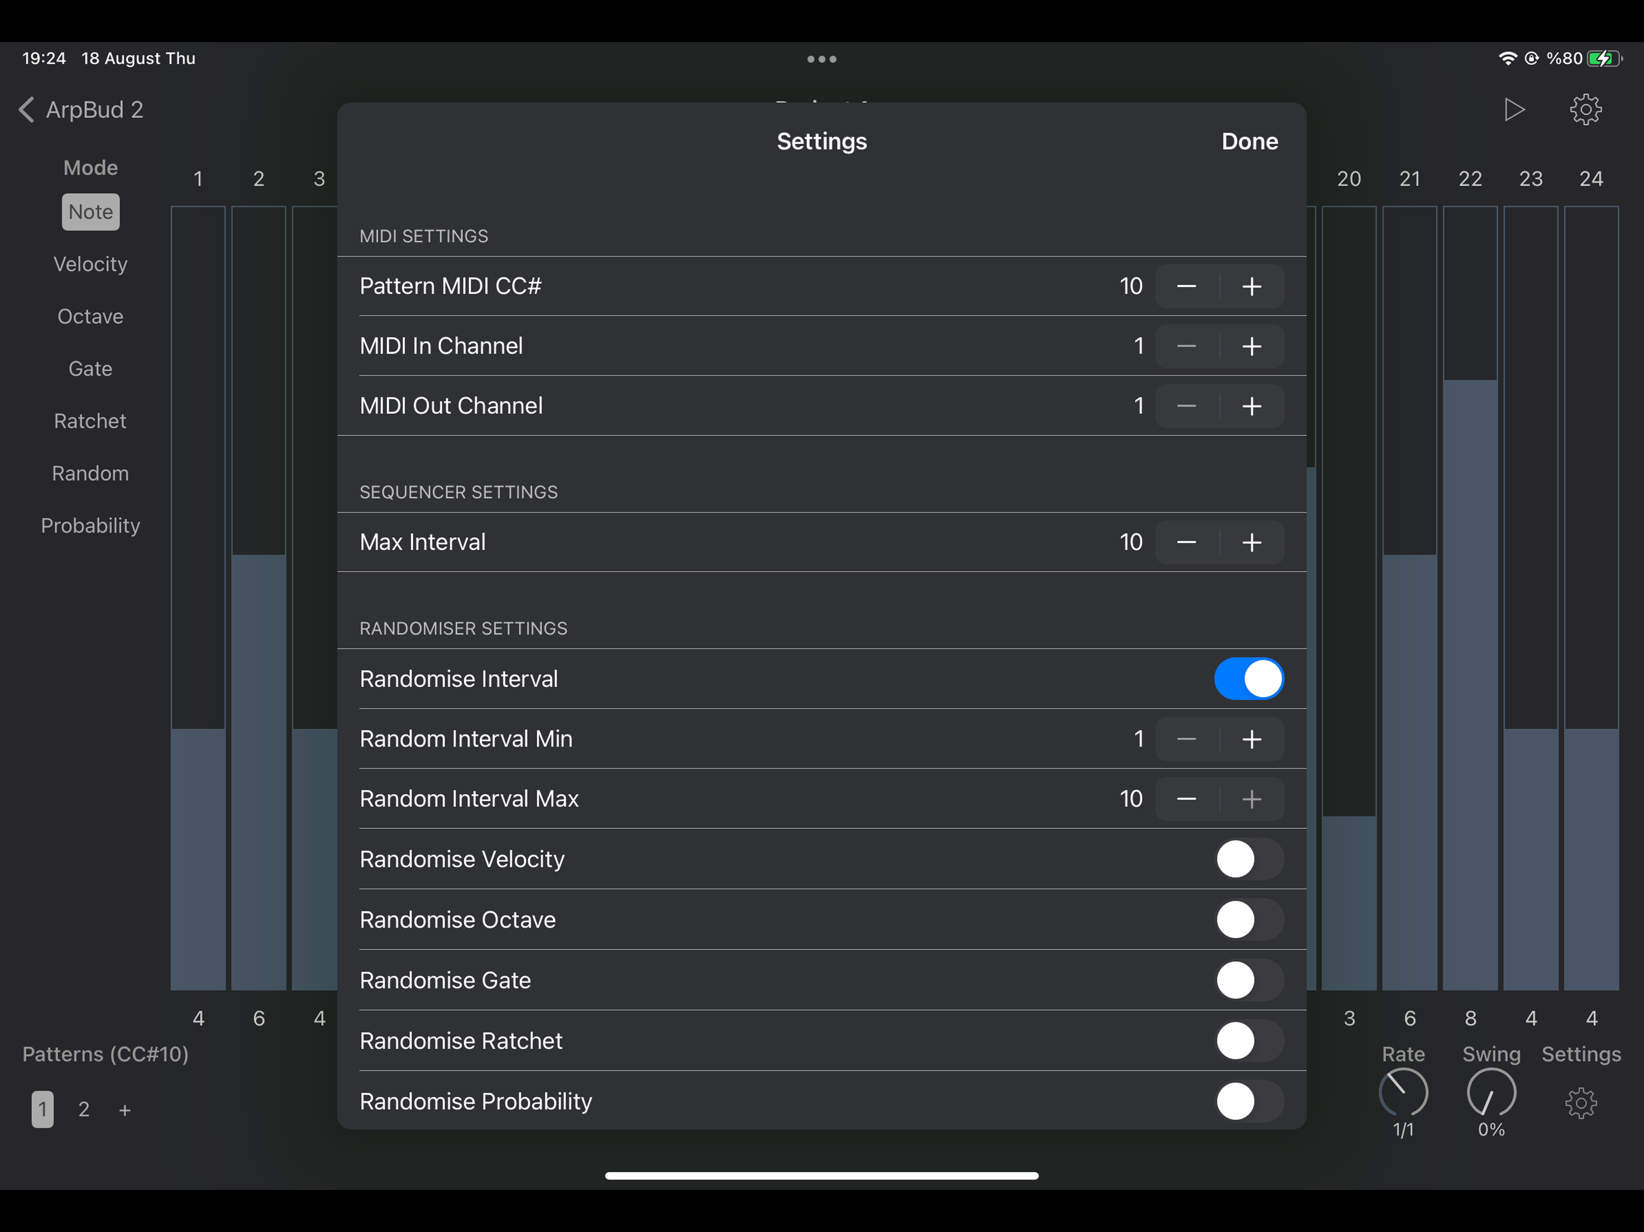Viewport: 1644px width, 1232px height.
Task: Enable Randomise Ratchet switch
Action: tap(1249, 1041)
